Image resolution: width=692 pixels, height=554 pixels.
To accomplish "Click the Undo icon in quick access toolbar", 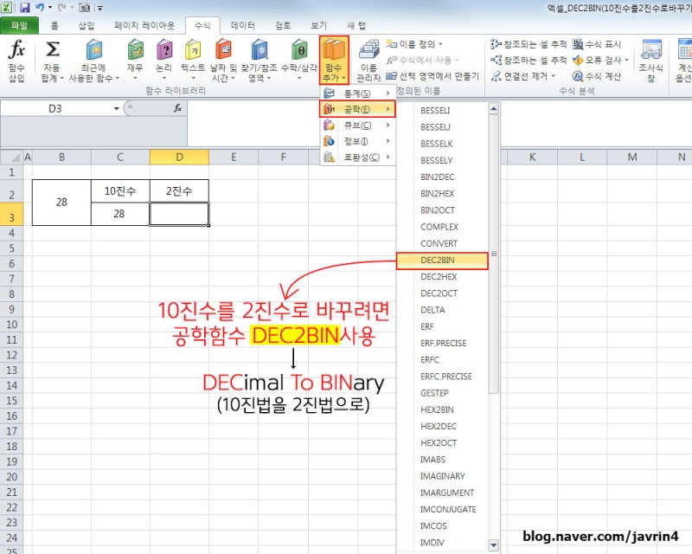I will click(x=40, y=8).
